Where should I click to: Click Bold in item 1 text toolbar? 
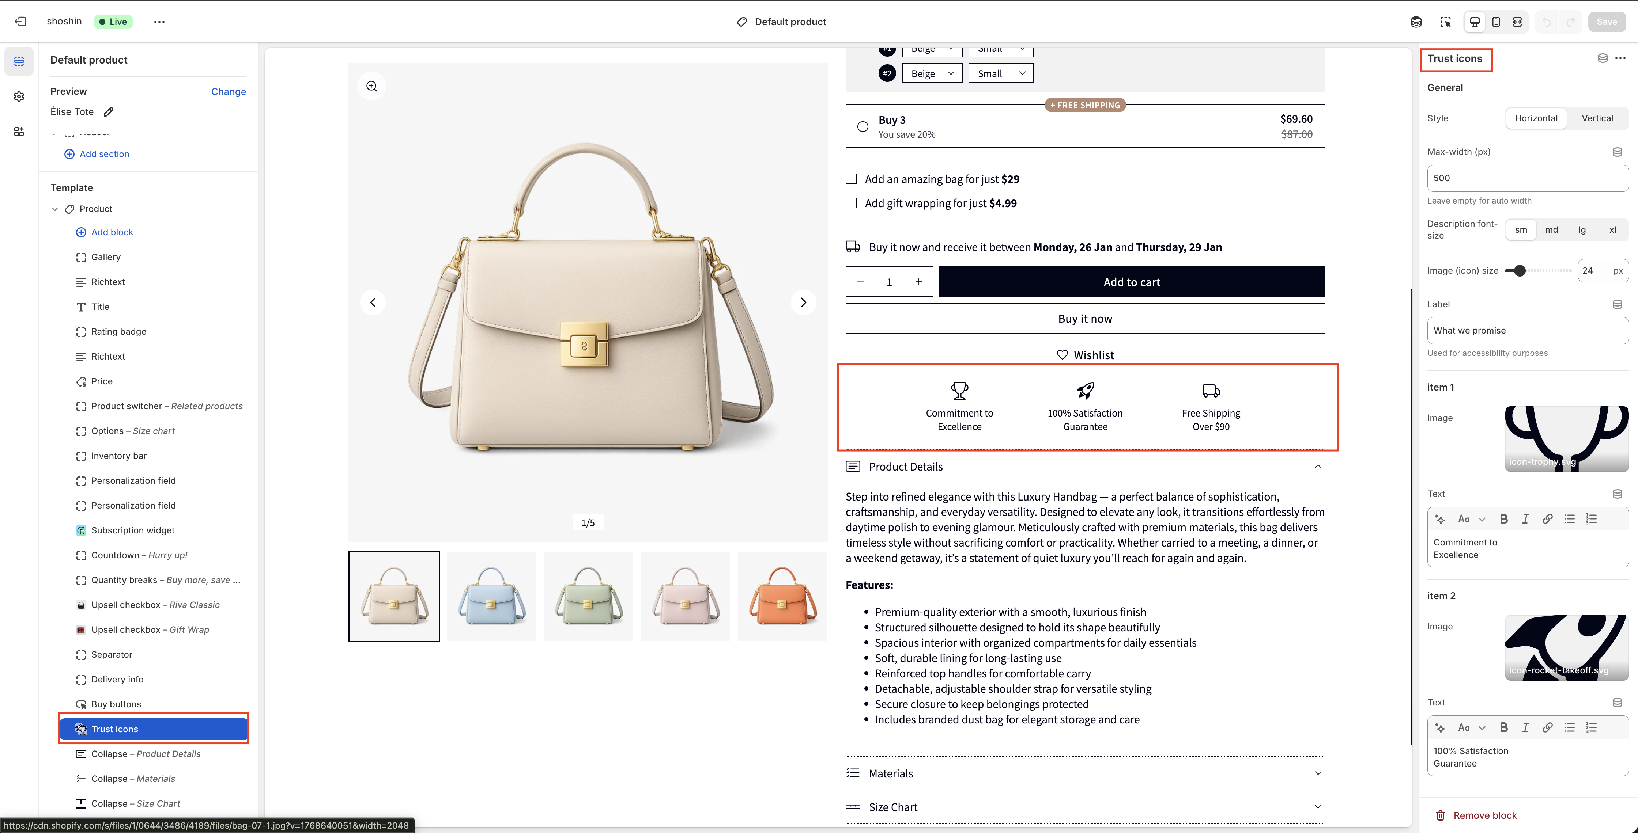coord(1503,519)
